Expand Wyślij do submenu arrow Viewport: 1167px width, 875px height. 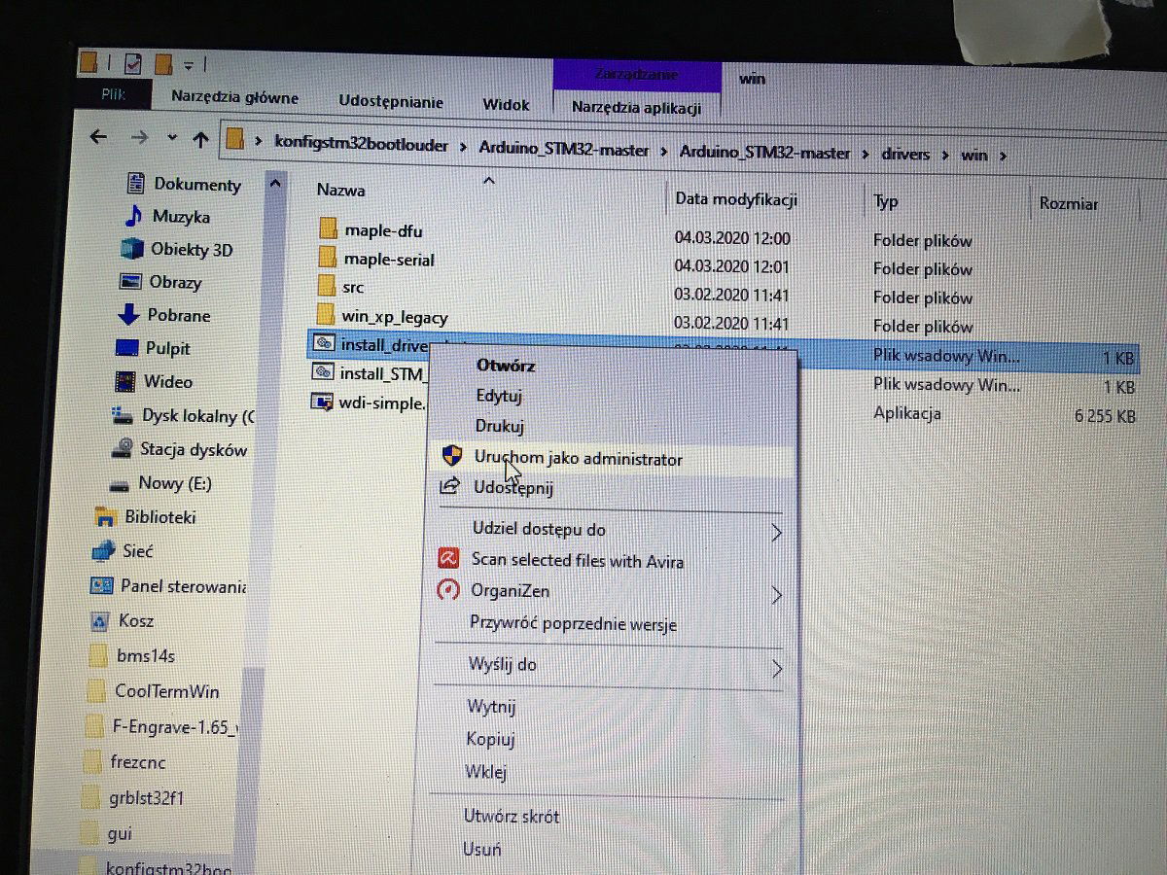point(777,669)
